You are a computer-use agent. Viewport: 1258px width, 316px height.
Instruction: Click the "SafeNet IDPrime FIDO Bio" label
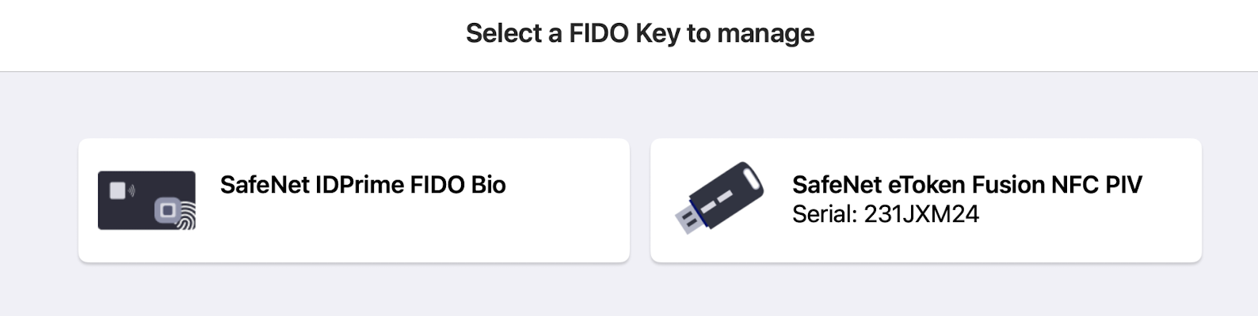(363, 185)
